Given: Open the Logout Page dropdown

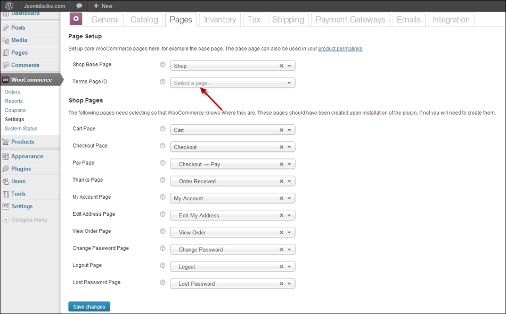Looking at the screenshot, I should [232, 266].
